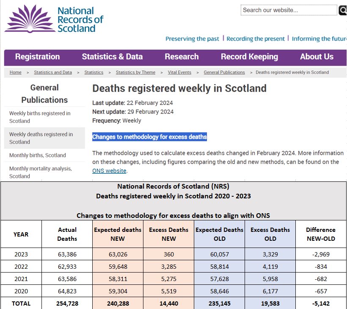Screen dimensions: 347x309
Task: Click the search magnifier icon button
Action: [342, 10]
